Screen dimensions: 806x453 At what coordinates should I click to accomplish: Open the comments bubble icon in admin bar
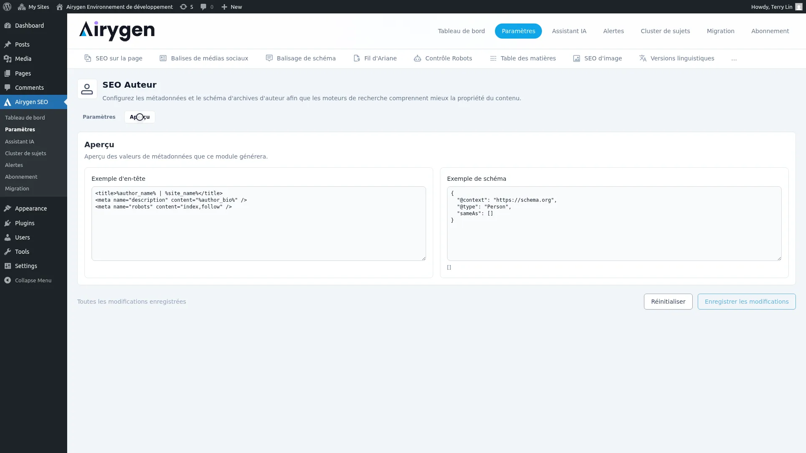203,7
